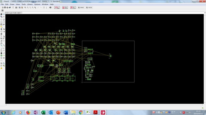
Task: Click the Undo arrow in toolbar
Action: (38, 7)
